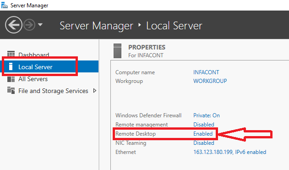Click the Remote Desktop Enabled link
289x170 pixels.
point(203,134)
